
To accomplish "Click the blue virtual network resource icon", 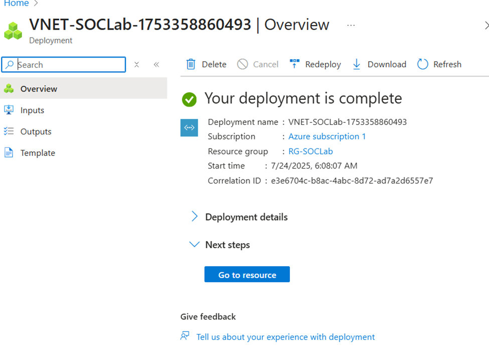I will click(189, 127).
